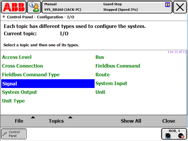
Task: Choose the System Output type
Action: coord(20,92)
